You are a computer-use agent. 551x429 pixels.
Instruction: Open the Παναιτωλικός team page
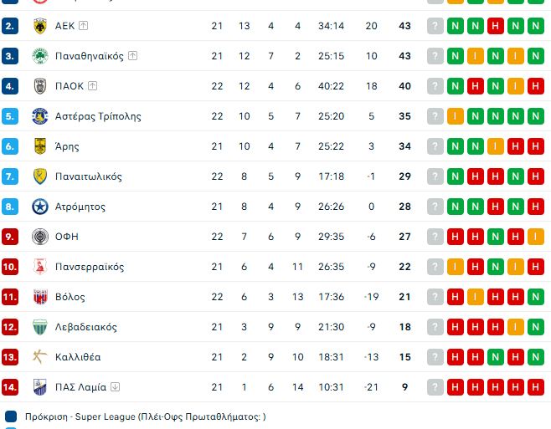(89, 176)
